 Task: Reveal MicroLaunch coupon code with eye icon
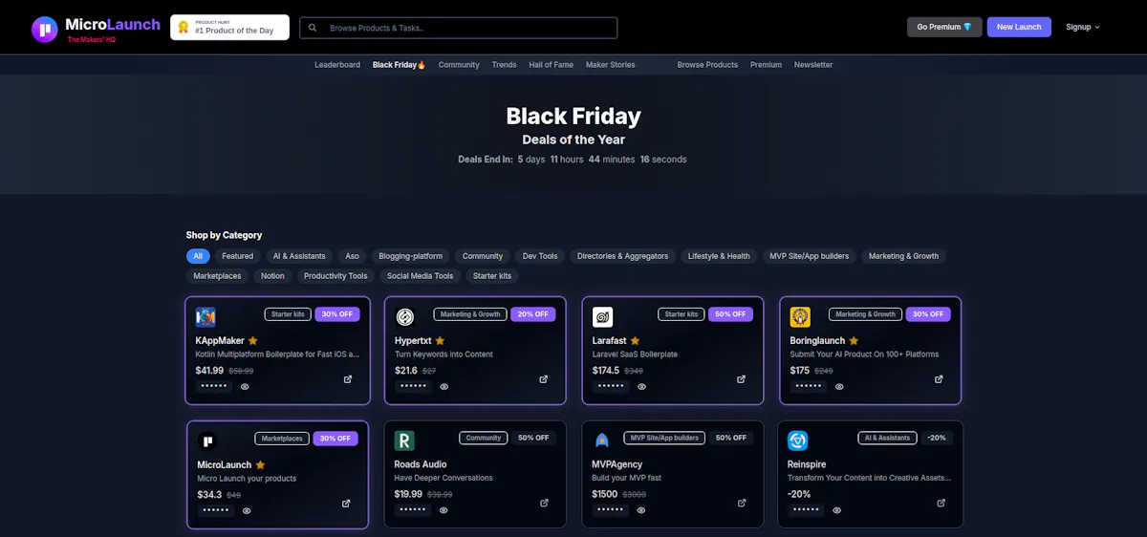click(247, 511)
